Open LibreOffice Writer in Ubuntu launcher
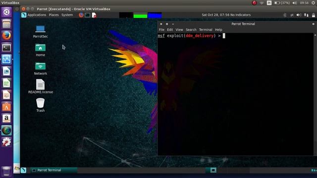 [x=6, y=71]
